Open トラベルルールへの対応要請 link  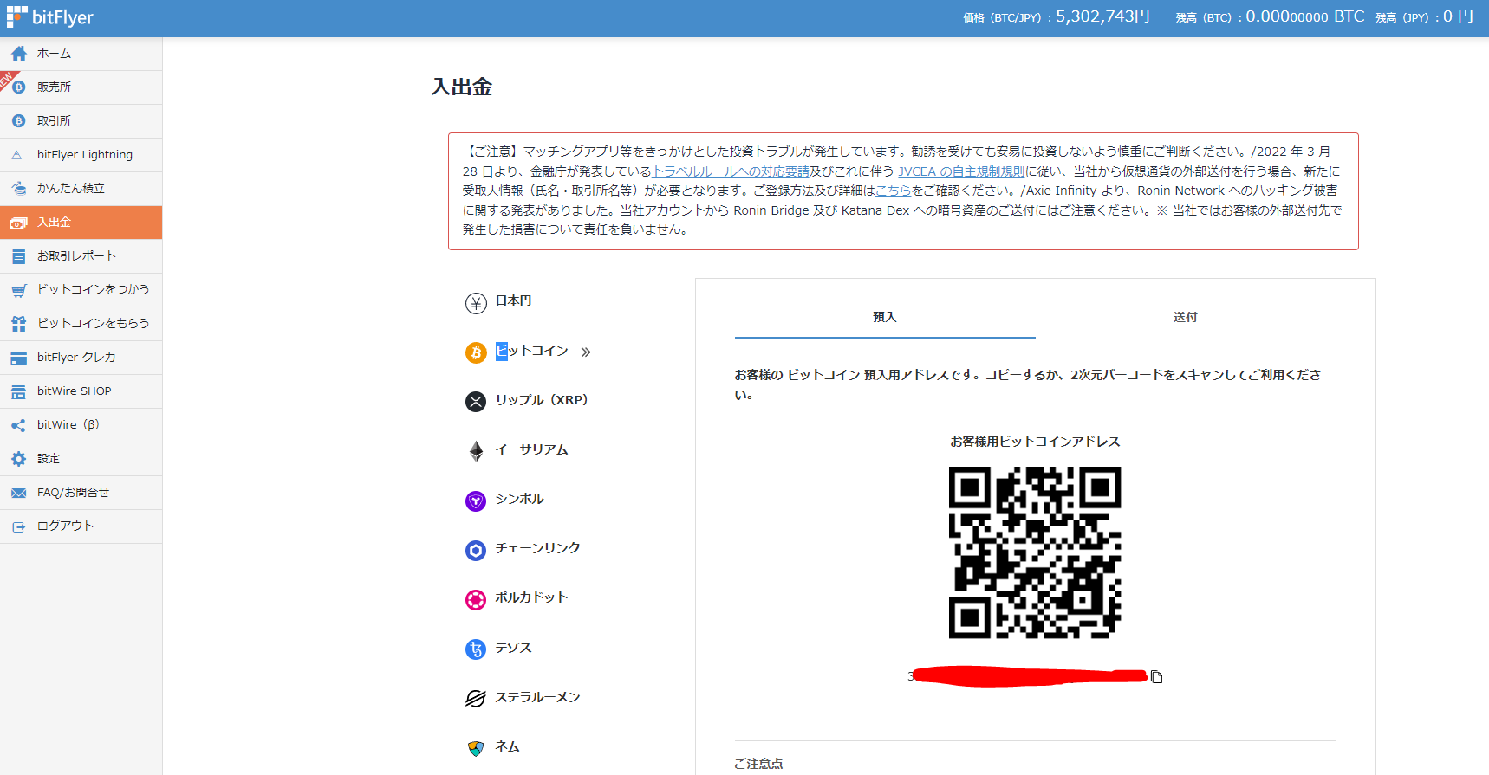731,171
